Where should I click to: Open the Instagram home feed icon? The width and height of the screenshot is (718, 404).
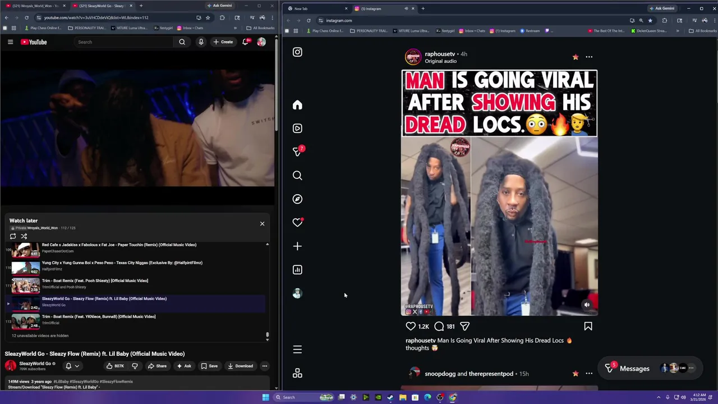point(297,105)
